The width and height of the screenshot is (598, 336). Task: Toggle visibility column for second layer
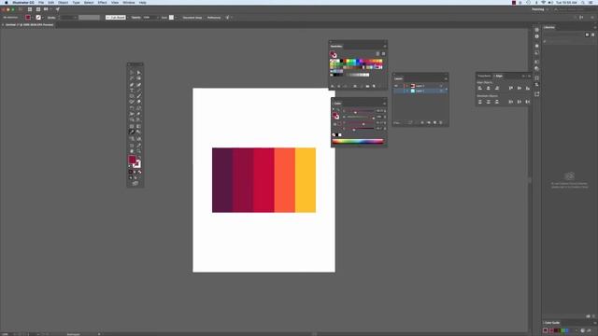pyautogui.click(x=396, y=91)
